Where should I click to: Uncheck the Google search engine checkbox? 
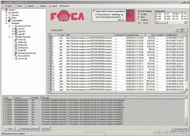139,14
